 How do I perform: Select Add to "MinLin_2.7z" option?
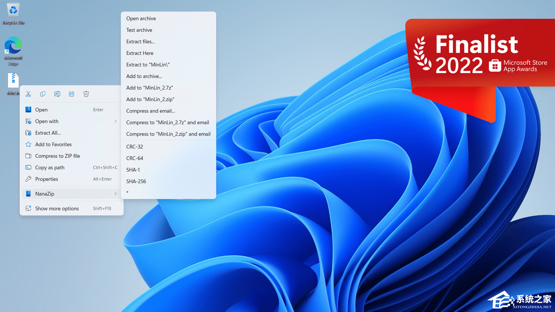168,88
